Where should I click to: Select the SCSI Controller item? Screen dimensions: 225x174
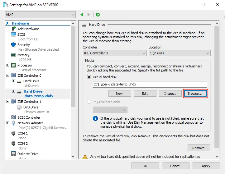point(29,117)
